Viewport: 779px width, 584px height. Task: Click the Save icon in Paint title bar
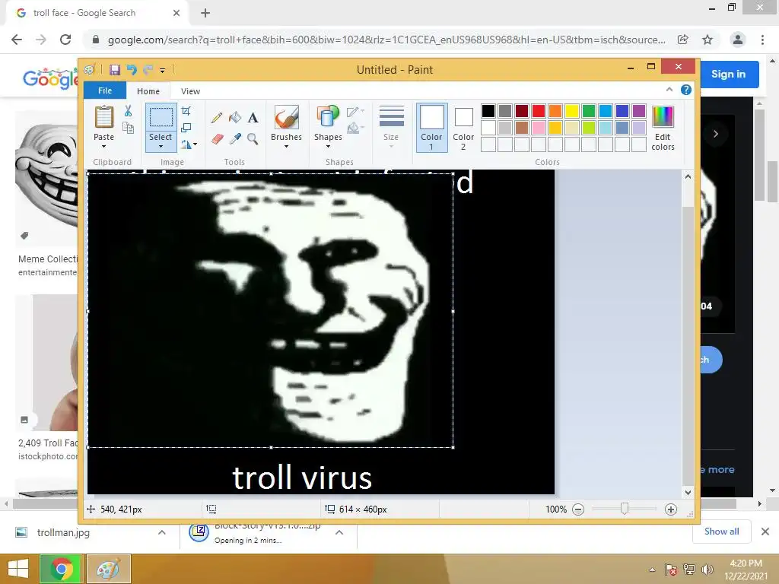[115, 69]
